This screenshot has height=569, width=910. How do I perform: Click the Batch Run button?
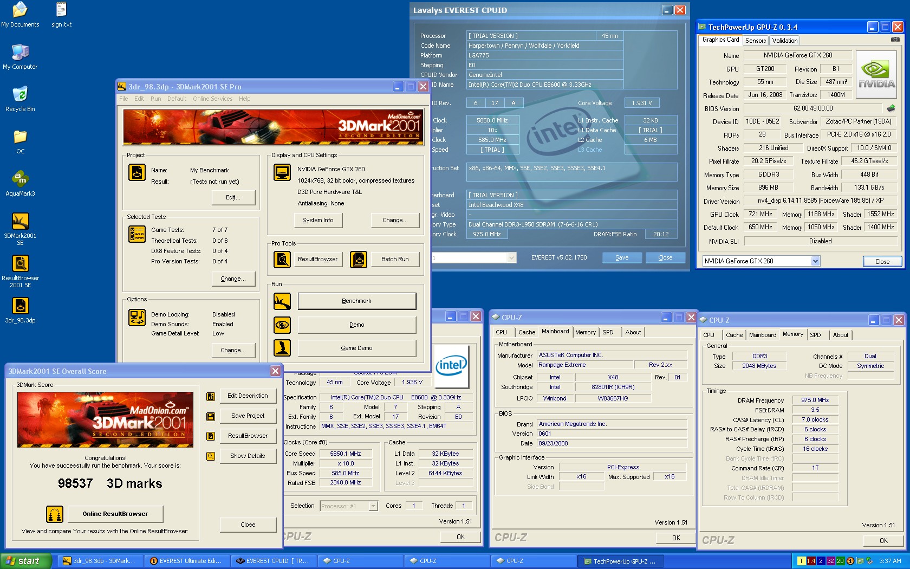394,260
